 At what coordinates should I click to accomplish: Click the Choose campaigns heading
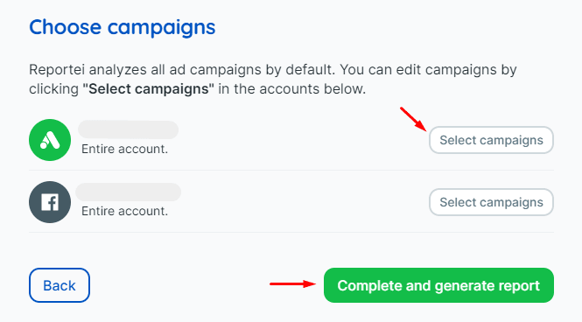123,27
